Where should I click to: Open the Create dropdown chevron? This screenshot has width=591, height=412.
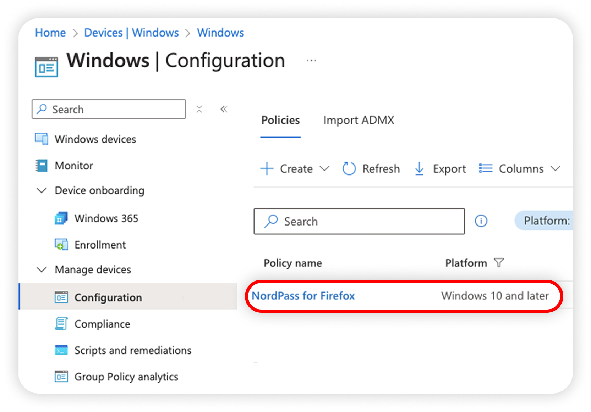[324, 168]
